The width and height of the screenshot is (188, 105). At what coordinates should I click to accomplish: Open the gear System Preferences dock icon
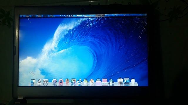coord(46,82)
